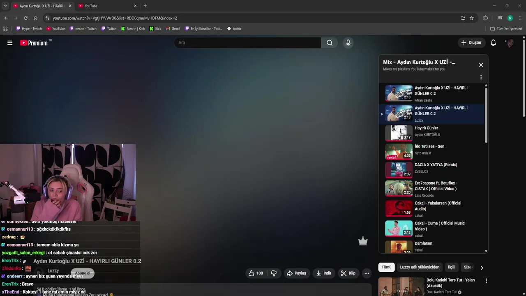
Task: Click the Abone ol subscribe button
Action: [x=83, y=273]
